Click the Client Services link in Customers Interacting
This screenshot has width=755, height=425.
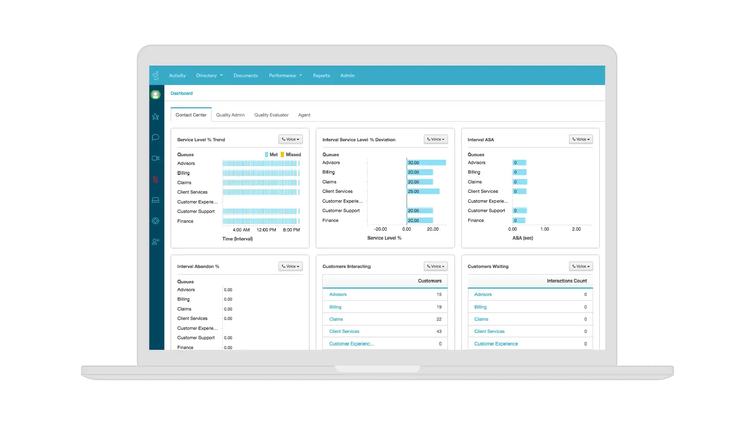coord(344,331)
